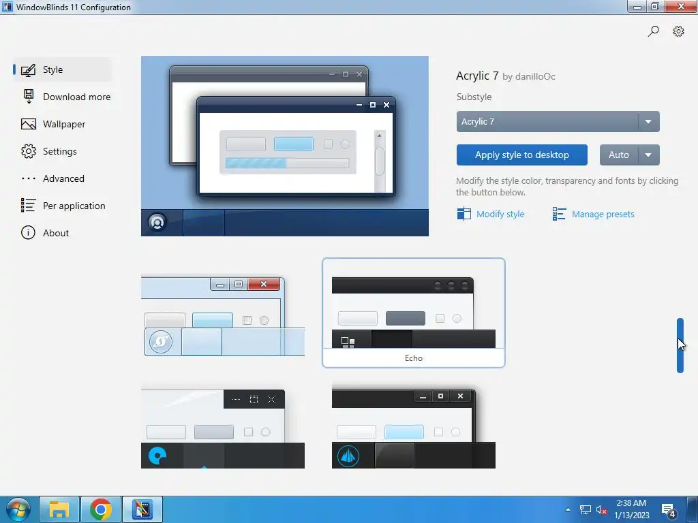Open the Manage presets link
698x523 pixels.
pyautogui.click(x=603, y=215)
